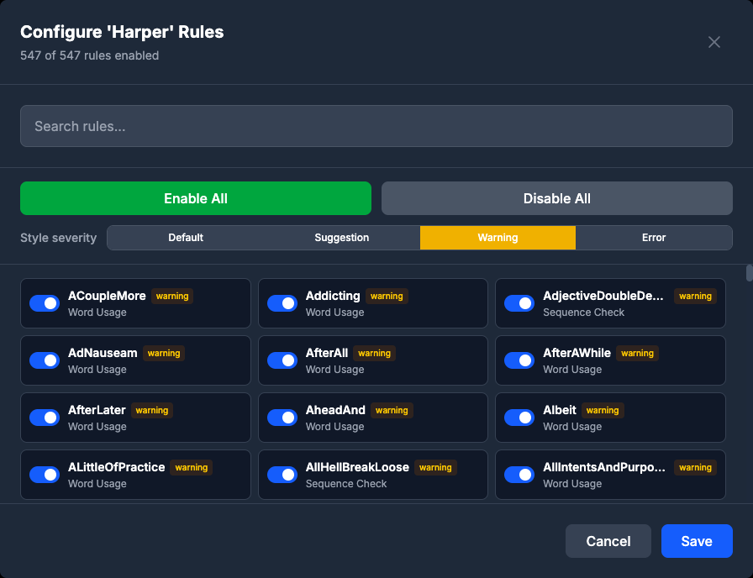Disable the AllHellBreakLoose rule switch
Image resolution: width=753 pixels, height=578 pixels.
pyautogui.click(x=282, y=475)
